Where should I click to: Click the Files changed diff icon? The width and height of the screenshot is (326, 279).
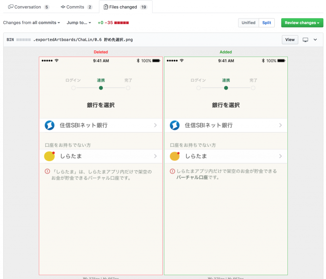(x=106, y=7)
